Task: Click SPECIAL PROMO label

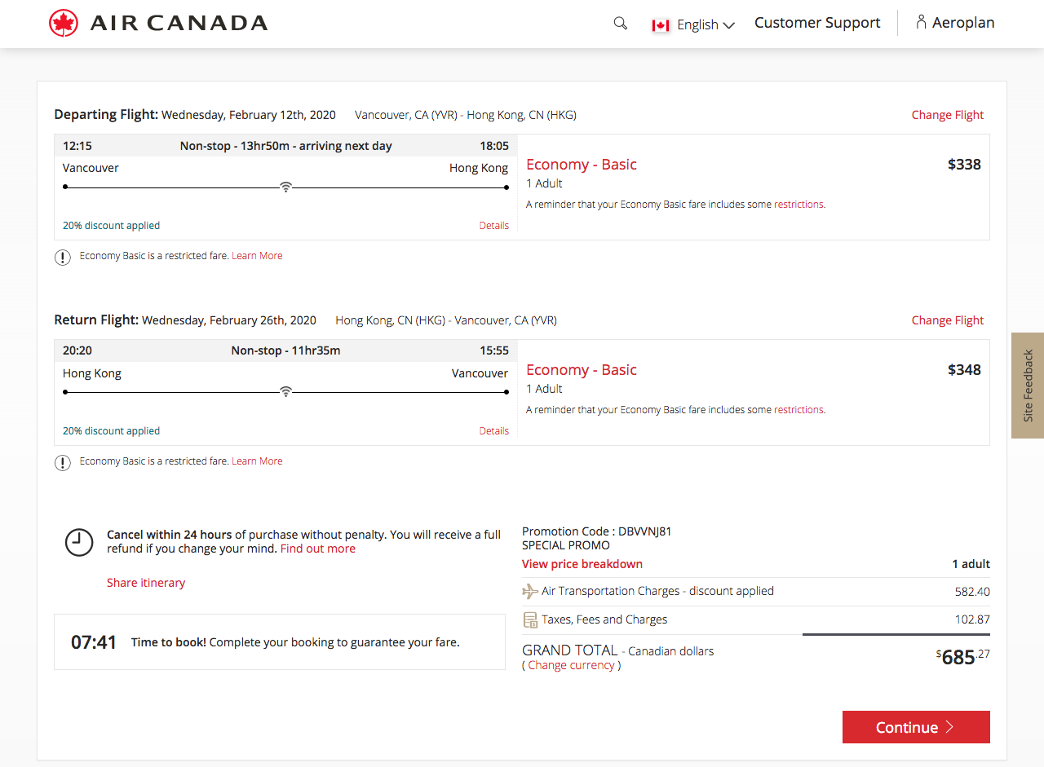Action: pos(566,545)
